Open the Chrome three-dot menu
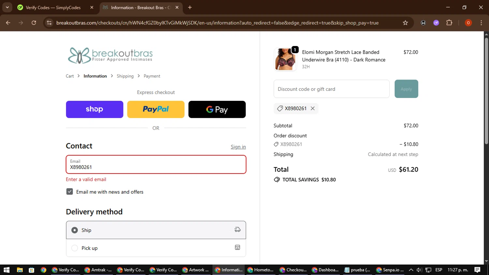Viewport: 489px width, 275px height. click(x=481, y=23)
